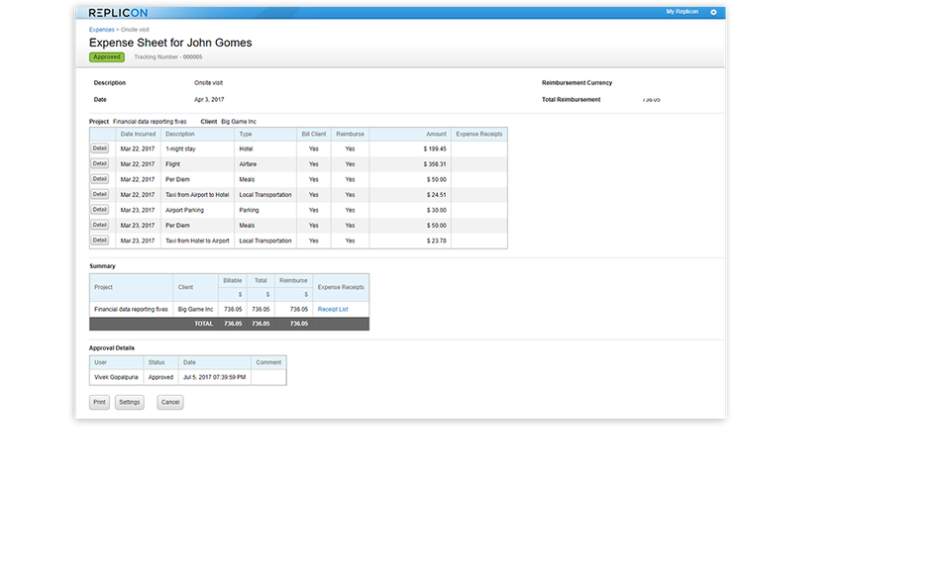Image resolution: width=951 pixels, height=585 pixels.
Task: Click the TOTAL row label
Action: tap(203, 324)
